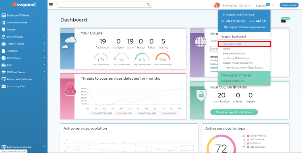The height and width of the screenshot is (153, 302).
Task: Click the Last managed services icon
Action: pyautogui.click(x=4, y=147)
